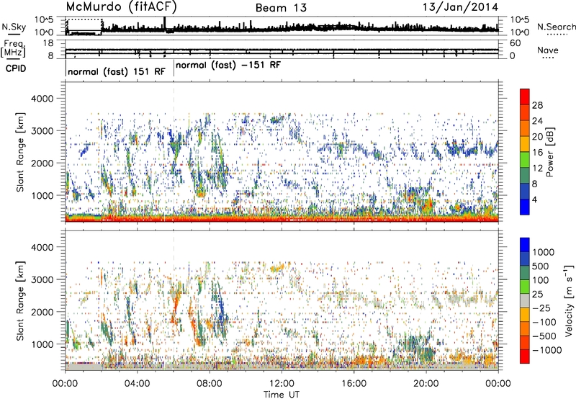576x399 pixels.
Task: Click "Slant Range [km]" label of power panel
Action: 20,152
